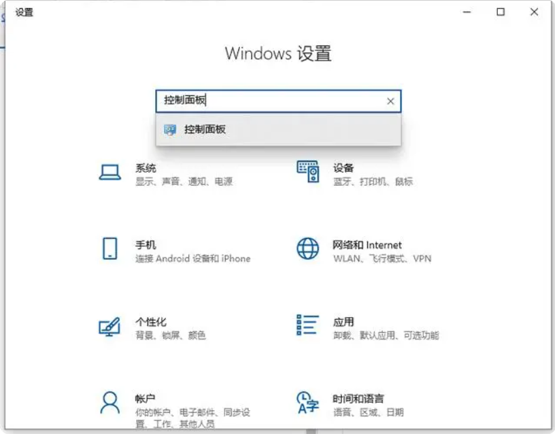Open the 时间和语言 category label

coord(358,399)
